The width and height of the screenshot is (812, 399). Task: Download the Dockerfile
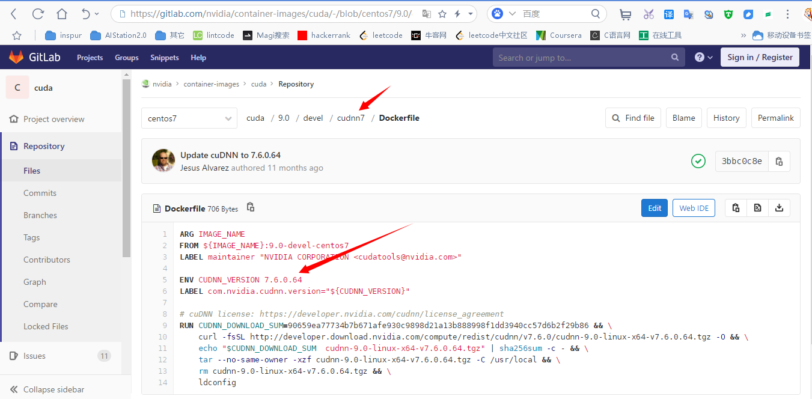[x=779, y=208]
